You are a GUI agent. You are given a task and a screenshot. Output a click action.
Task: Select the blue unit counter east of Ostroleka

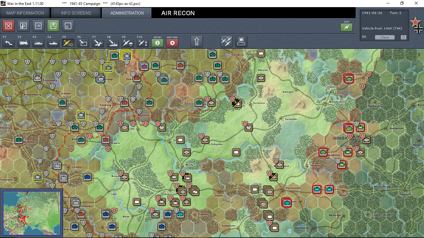(x=87, y=177)
